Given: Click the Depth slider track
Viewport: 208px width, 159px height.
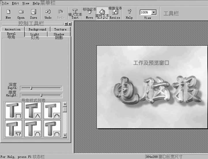Looking at the screenshot, I should (41, 88).
